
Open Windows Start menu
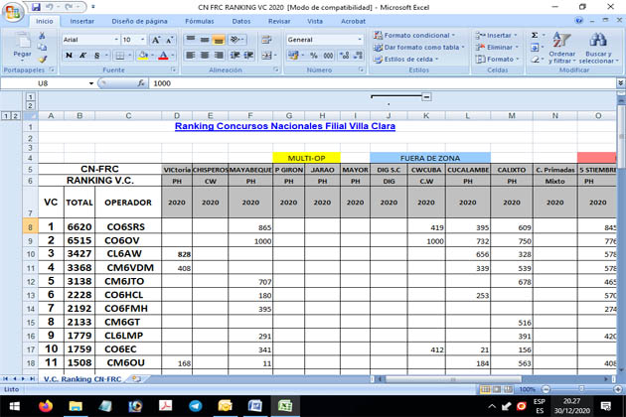coord(15,406)
